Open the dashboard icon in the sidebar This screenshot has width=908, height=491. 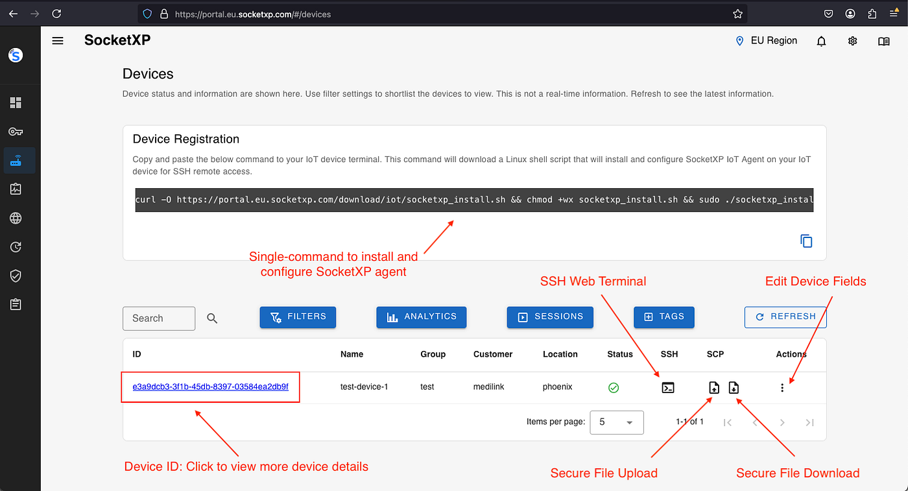(x=16, y=102)
